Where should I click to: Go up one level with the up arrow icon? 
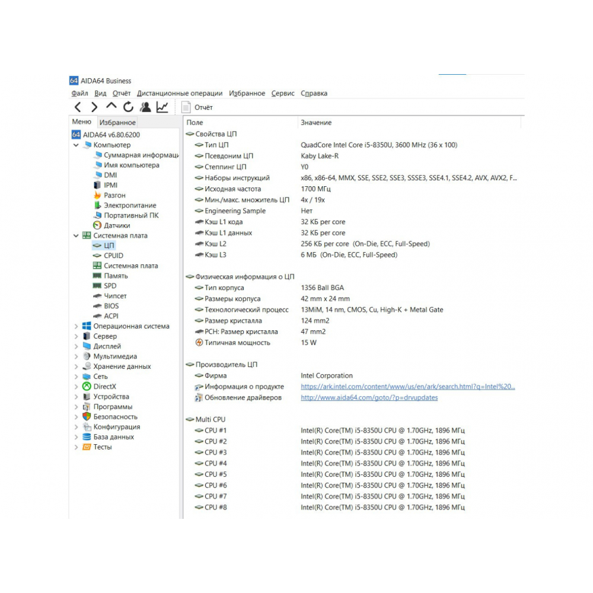click(x=111, y=107)
